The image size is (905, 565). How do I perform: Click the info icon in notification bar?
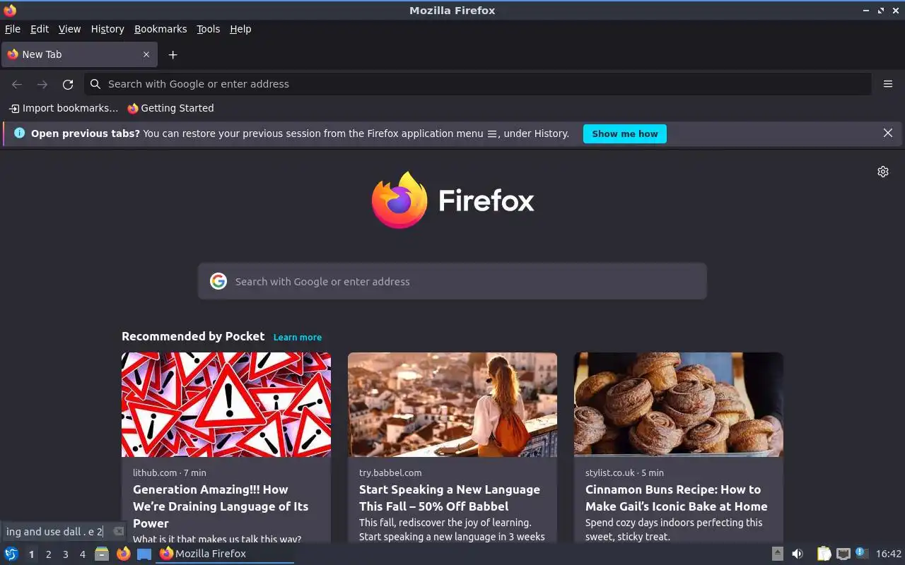tap(19, 133)
